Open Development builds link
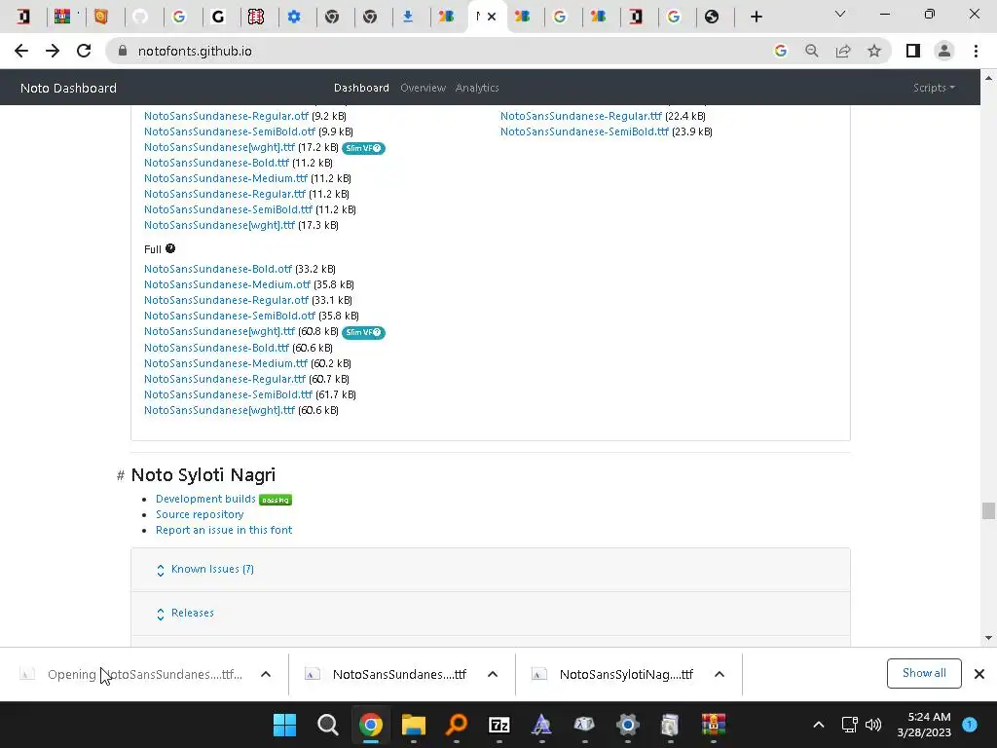This screenshot has height=748, width=997. [x=205, y=499]
